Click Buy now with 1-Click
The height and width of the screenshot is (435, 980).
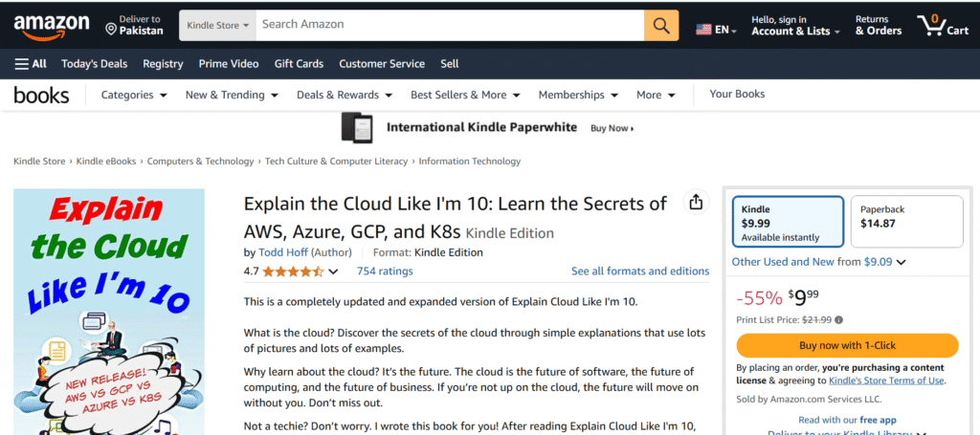click(847, 345)
